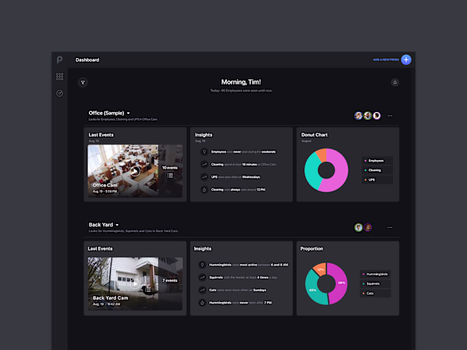Toggle the UPS legend item
Image resolution: width=467 pixels, height=350 pixels.
(377, 180)
